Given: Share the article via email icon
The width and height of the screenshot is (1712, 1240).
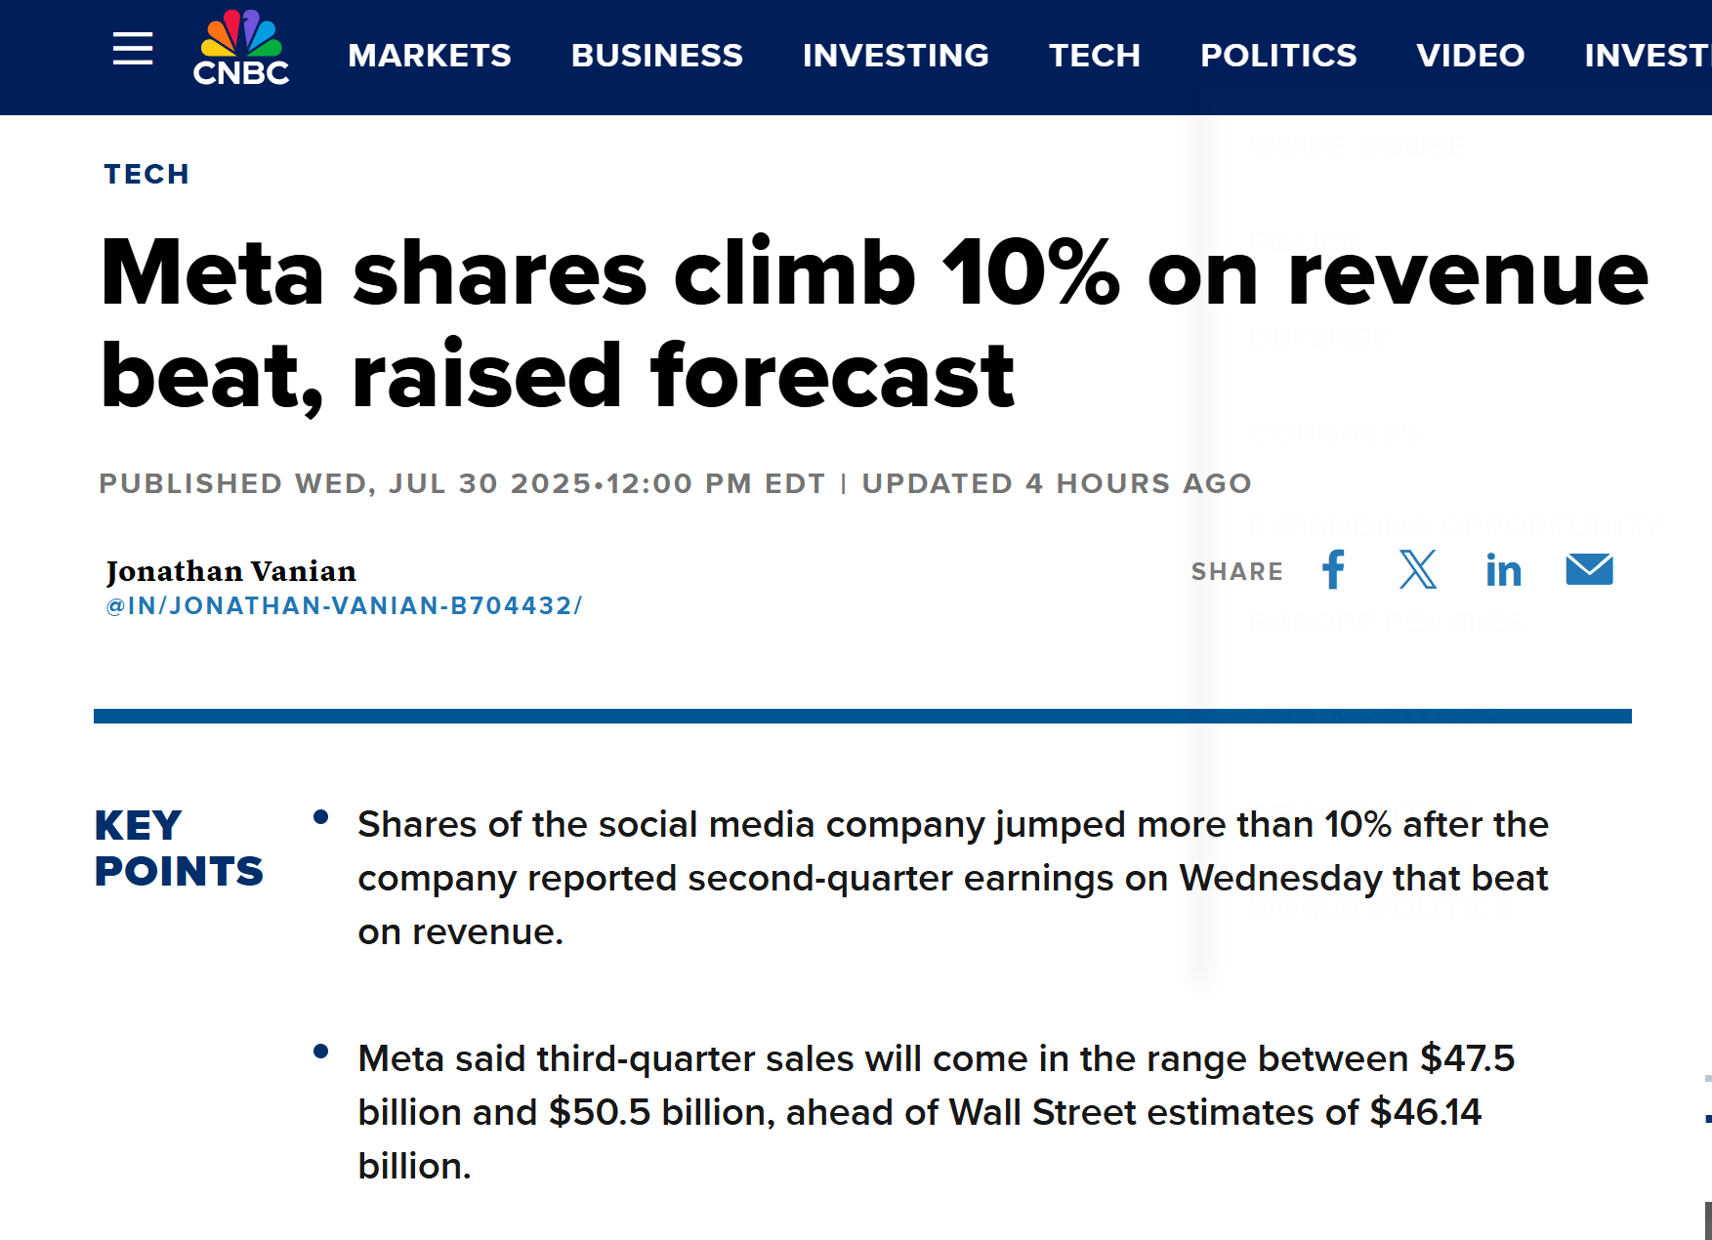Looking at the screenshot, I should (1589, 569).
